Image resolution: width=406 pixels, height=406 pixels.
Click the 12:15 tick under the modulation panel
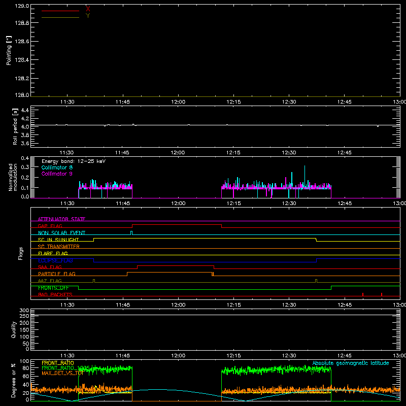(233, 204)
